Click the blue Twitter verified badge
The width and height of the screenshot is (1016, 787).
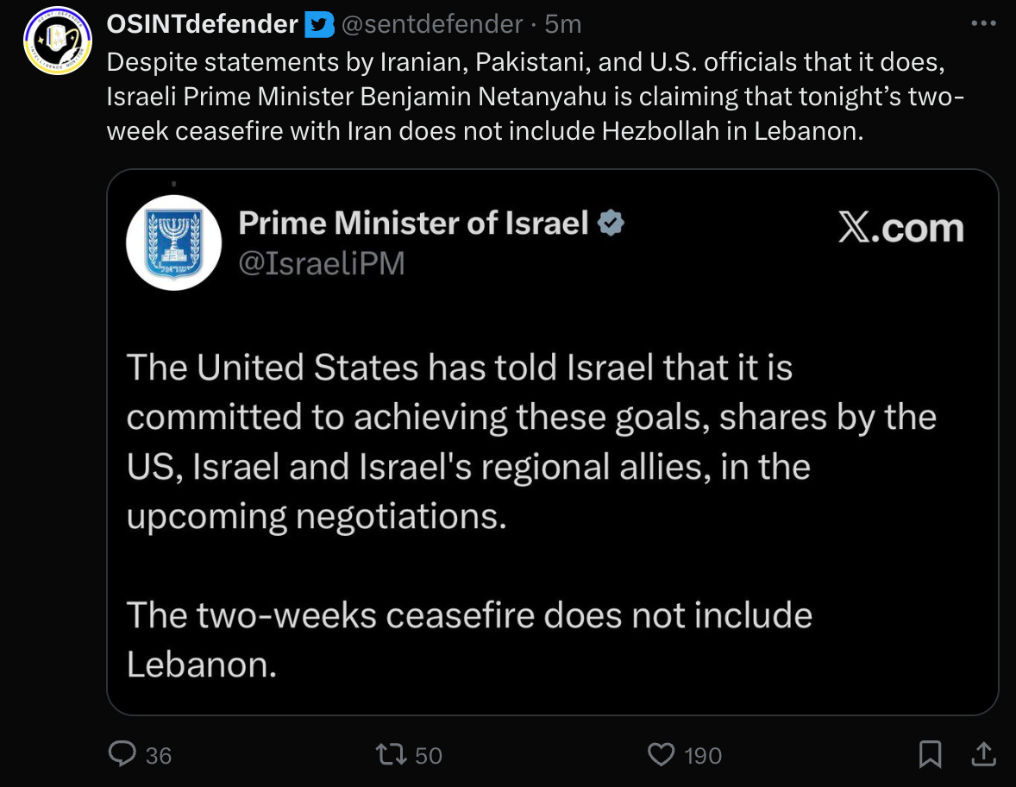[x=320, y=26]
